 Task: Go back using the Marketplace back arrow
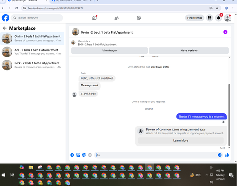click(x=5, y=28)
